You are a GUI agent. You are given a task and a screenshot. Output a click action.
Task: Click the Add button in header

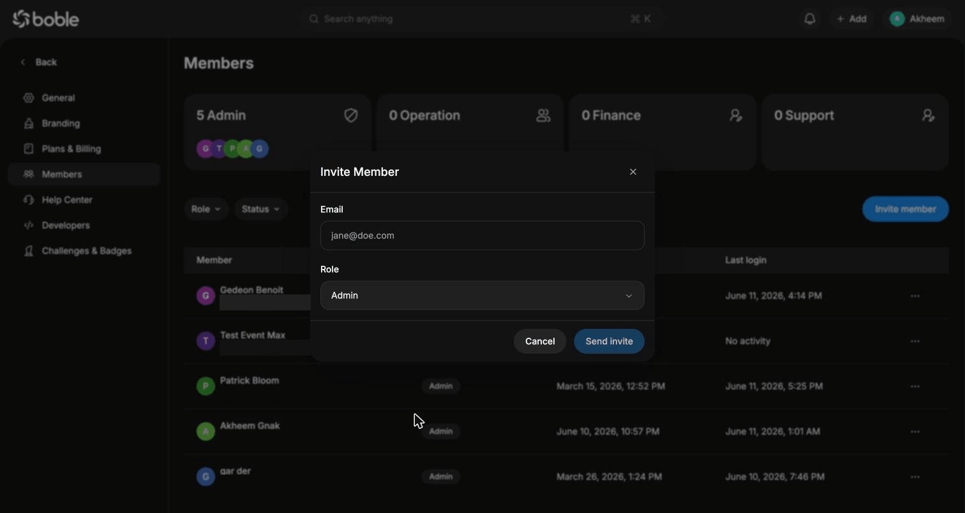pyautogui.click(x=851, y=19)
